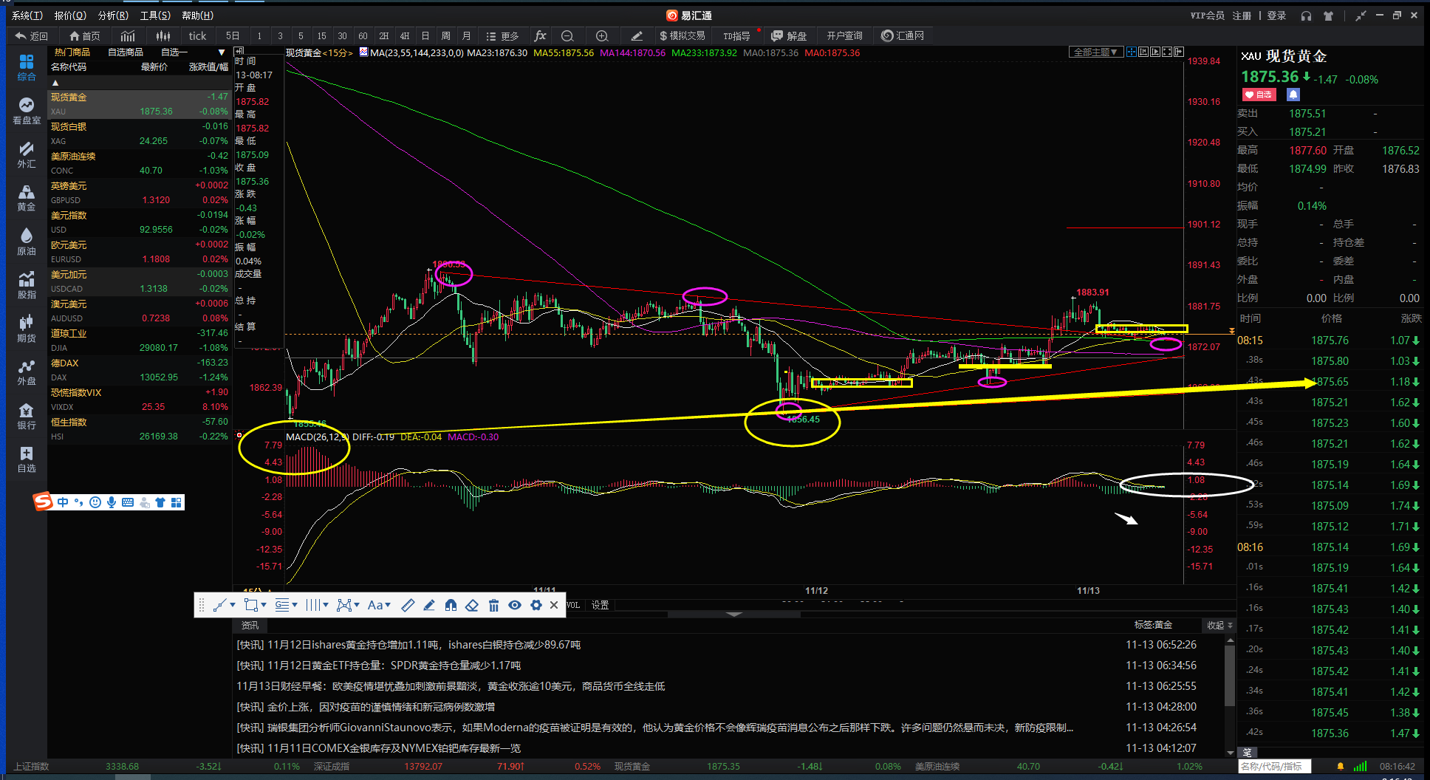Toggle fullscreen chart view icon

tap(1167, 52)
